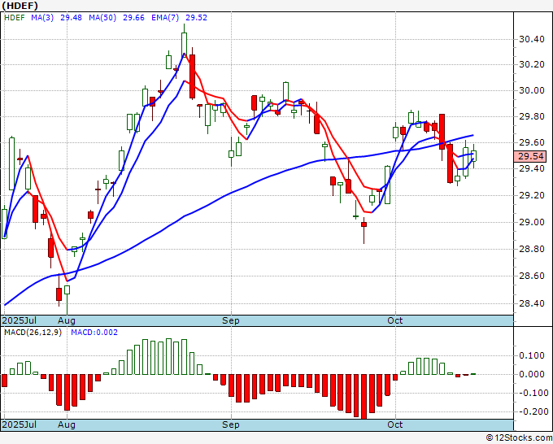Click the current price tag 29.54
Viewport: 553px width, 444px height.
pos(530,156)
